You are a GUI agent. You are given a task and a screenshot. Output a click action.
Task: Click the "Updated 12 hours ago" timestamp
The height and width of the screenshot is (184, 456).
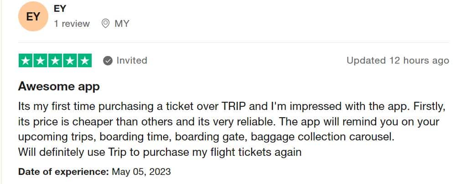tap(398, 60)
